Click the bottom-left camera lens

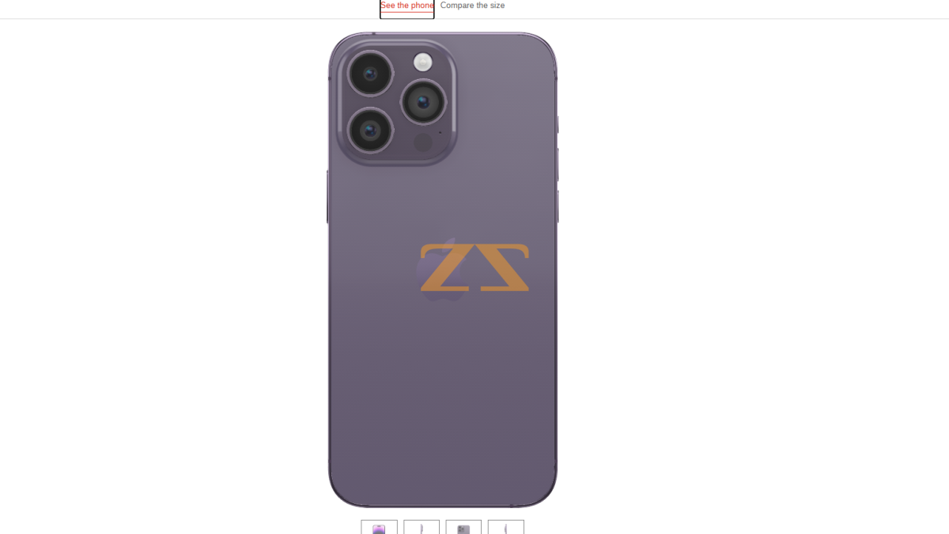tap(370, 130)
